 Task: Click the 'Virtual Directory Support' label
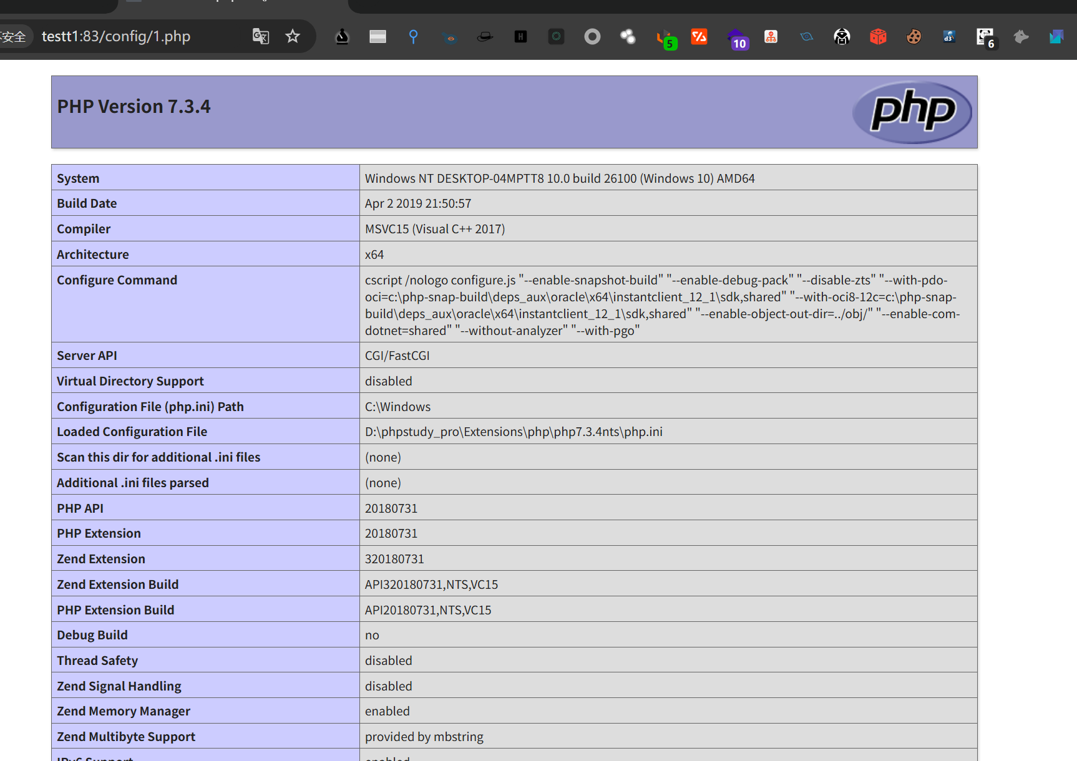pos(130,381)
